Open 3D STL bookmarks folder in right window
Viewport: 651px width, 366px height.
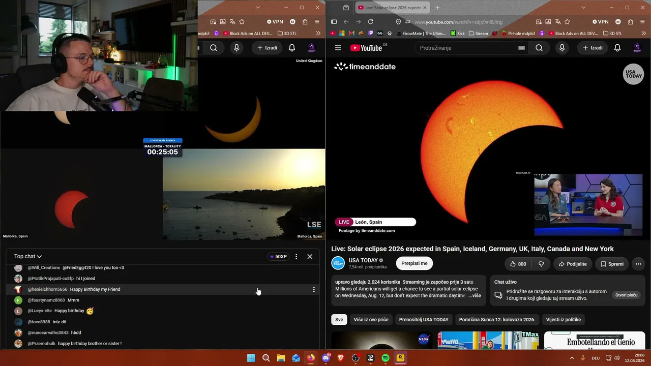point(612,34)
